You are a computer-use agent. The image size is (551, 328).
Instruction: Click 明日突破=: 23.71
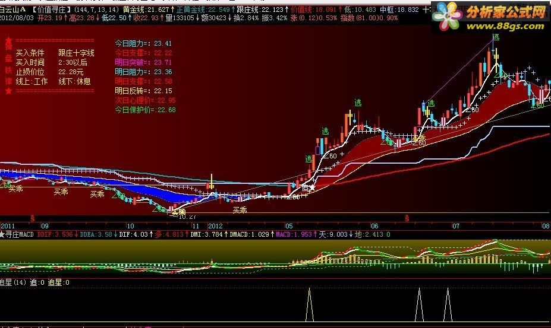143,62
